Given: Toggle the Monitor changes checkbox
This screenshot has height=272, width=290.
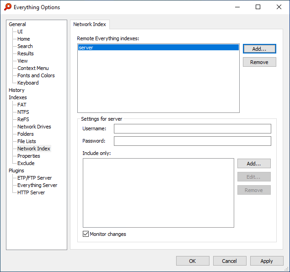Looking at the screenshot, I should pyautogui.click(x=86, y=234).
